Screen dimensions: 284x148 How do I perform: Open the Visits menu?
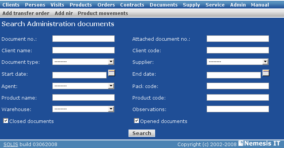57,5
